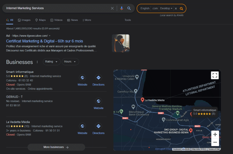Screen dimensions: 233x154
Task: Click the orange Ahrefs search icon
Action: 181,9
